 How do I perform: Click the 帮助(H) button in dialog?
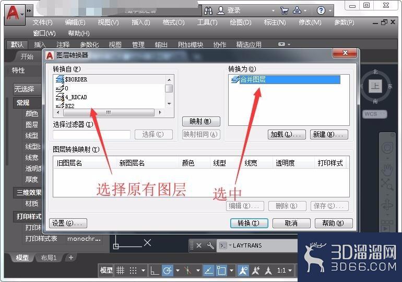point(334,223)
